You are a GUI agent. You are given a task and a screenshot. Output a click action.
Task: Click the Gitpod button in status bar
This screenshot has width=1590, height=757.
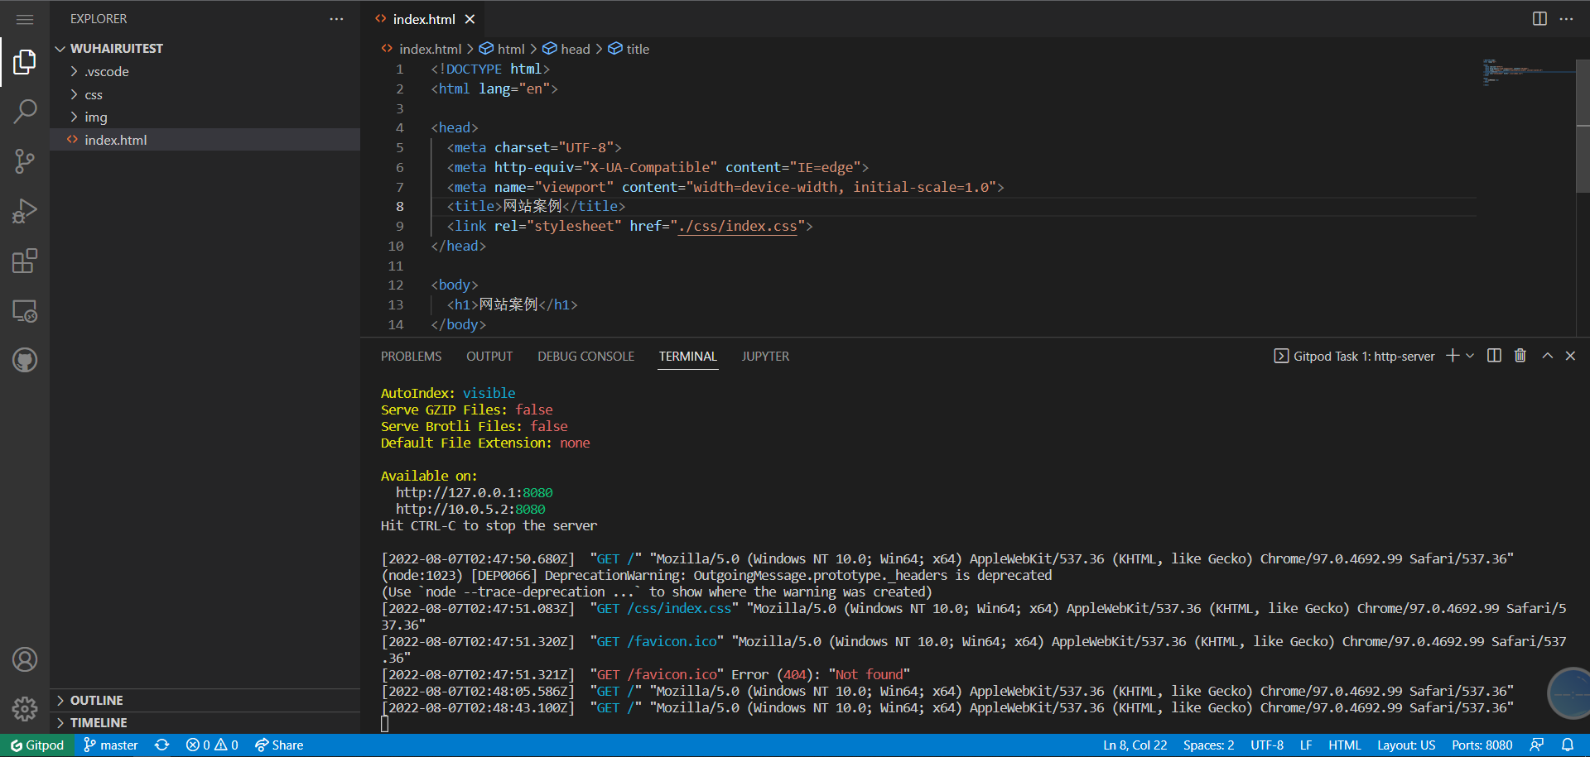pos(37,745)
